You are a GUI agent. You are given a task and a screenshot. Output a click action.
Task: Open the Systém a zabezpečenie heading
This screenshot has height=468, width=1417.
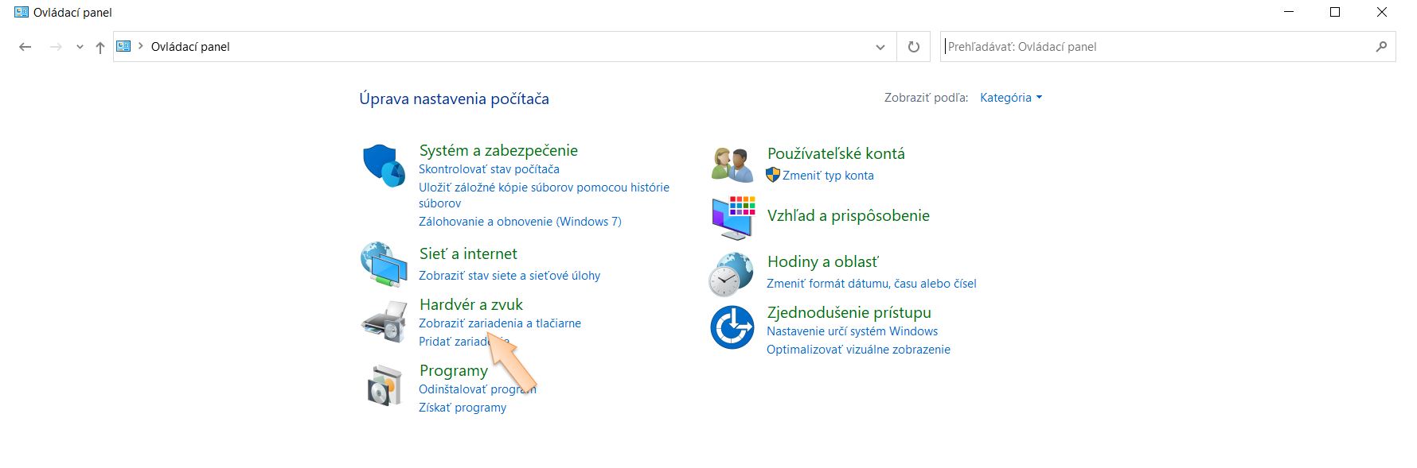coord(498,150)
